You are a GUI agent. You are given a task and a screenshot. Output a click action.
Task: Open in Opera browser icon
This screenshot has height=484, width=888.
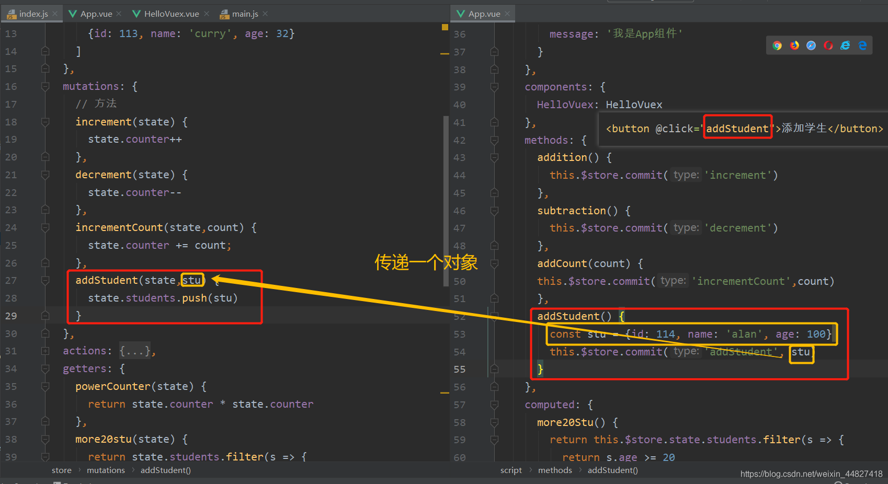[828, 45]
